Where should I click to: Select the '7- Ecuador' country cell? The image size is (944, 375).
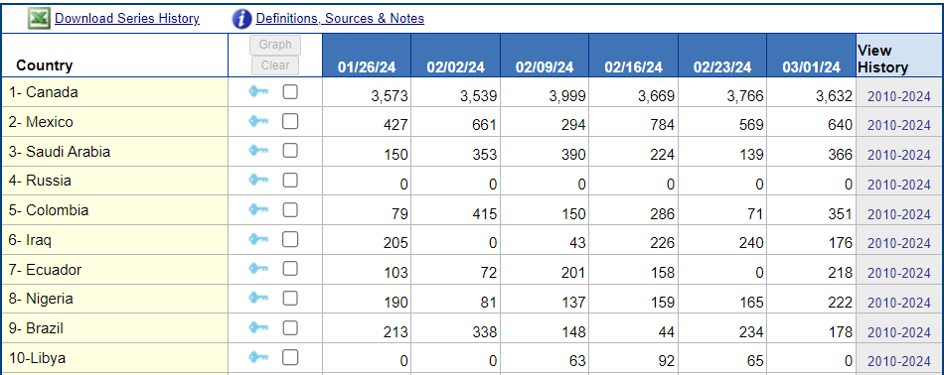pos(114,269)
